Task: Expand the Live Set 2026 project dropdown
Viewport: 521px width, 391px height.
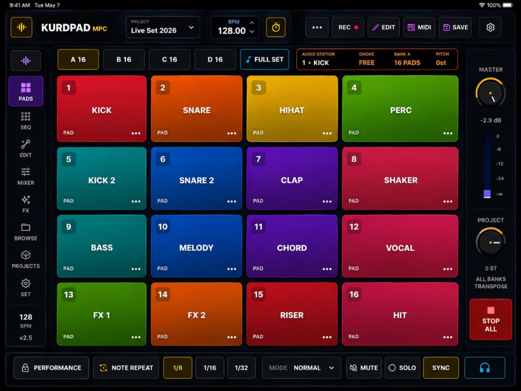Action: point(163,27)
